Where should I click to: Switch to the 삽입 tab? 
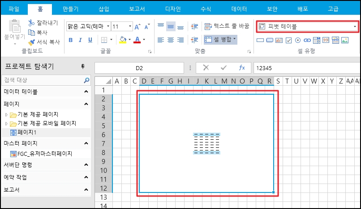tap(116, 8)
